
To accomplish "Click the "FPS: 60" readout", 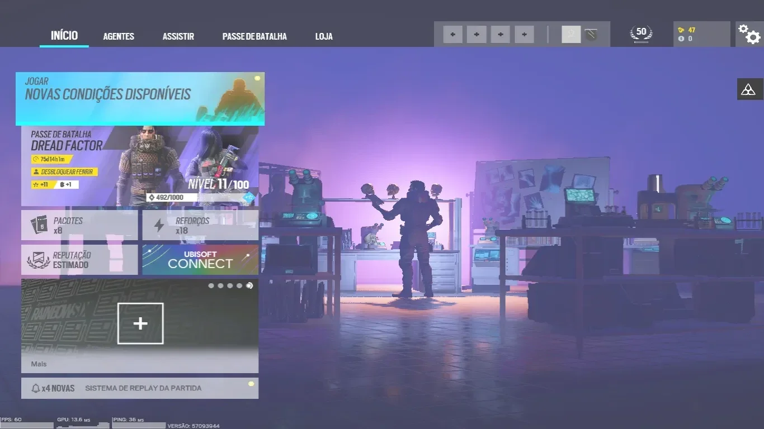I will click(11, 420).
